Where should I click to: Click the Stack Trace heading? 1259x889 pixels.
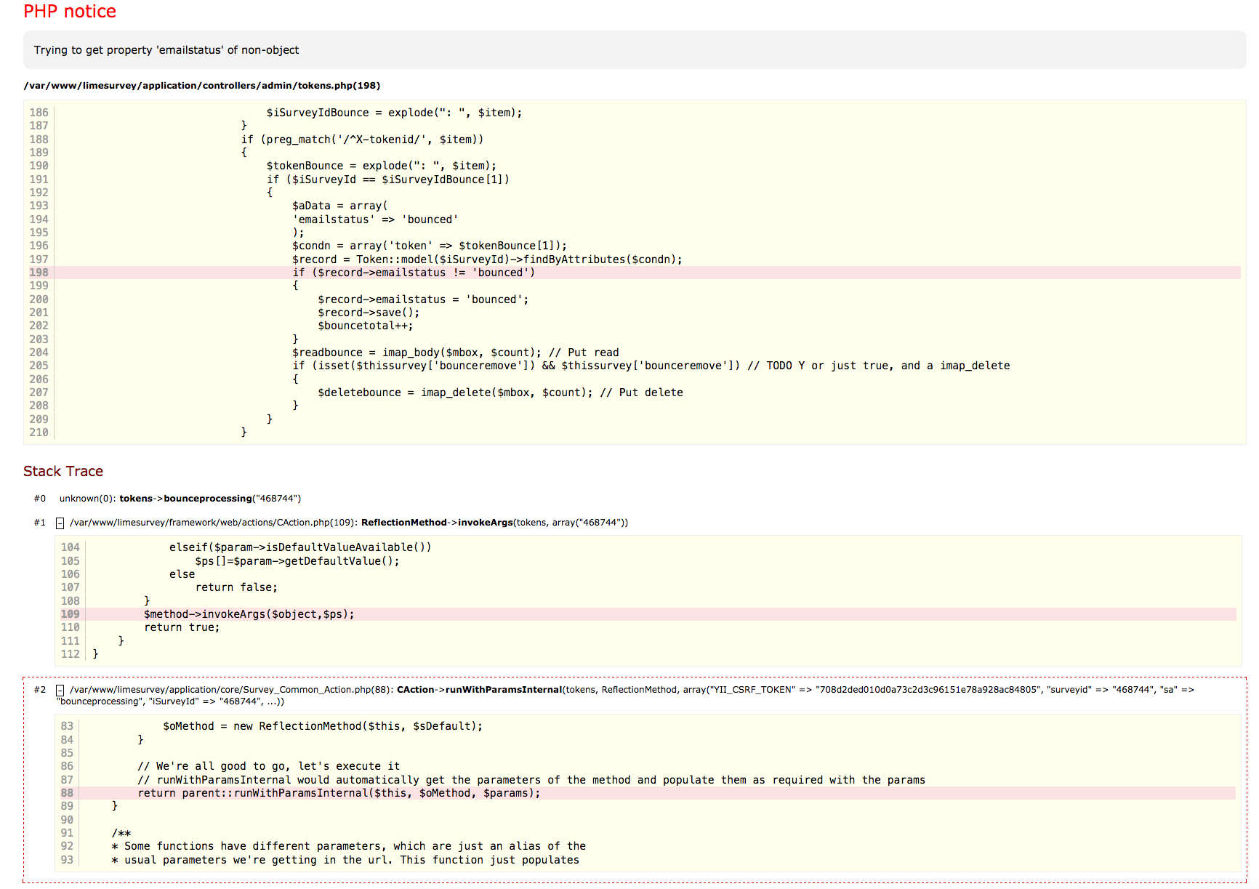(63, 471)
